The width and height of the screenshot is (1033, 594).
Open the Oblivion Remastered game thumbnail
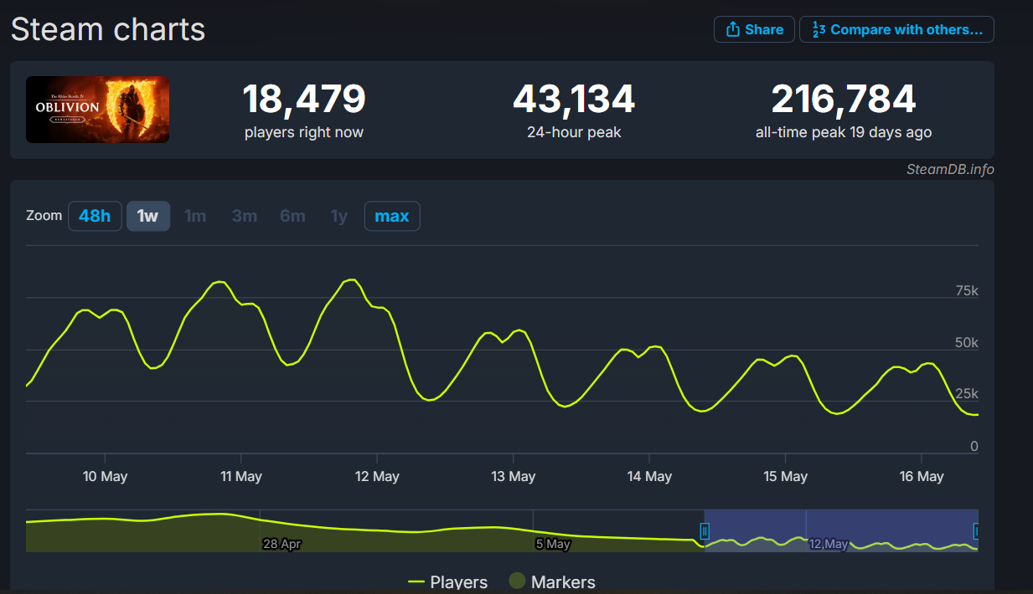click(97, 110)
